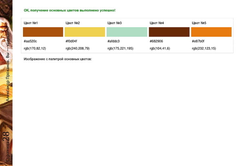Click the Цвет №4 column label

[157, 23]
